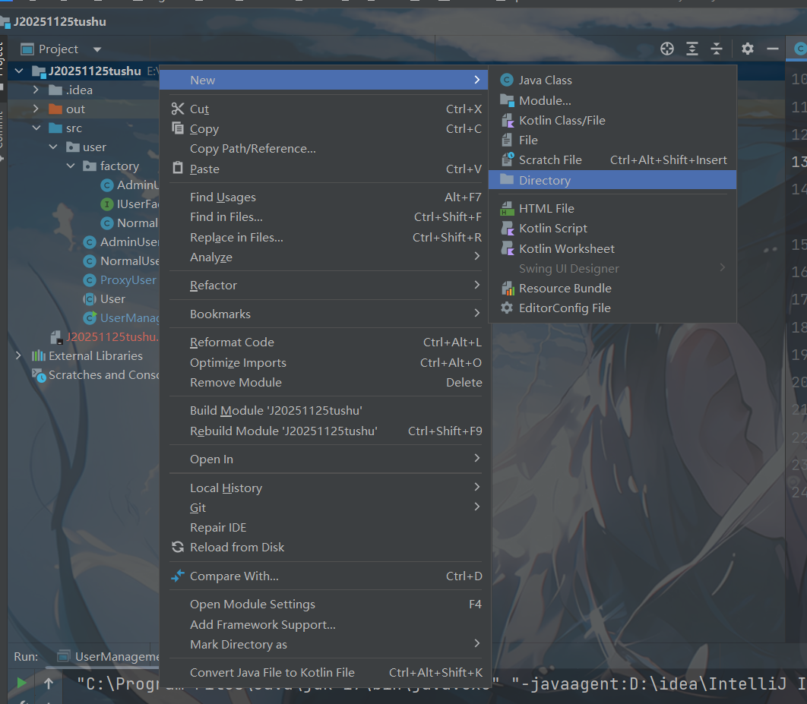Select Directory in the New submenu
Viewport: 807px width, 704px height.
[x=612, y=180]
